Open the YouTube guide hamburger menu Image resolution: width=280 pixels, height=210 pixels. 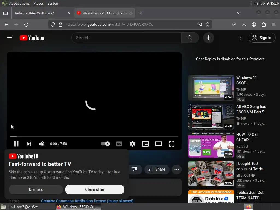[x=10, y=38]
